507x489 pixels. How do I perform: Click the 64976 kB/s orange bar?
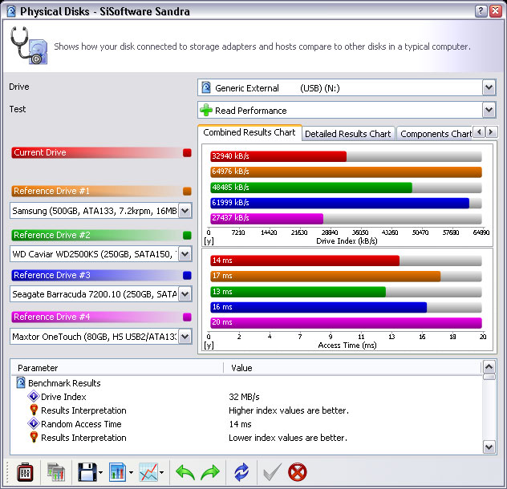[346, 172]
